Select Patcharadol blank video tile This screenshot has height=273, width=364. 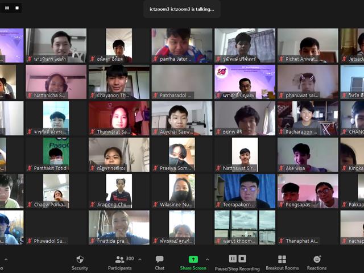[x=182, y=82]
